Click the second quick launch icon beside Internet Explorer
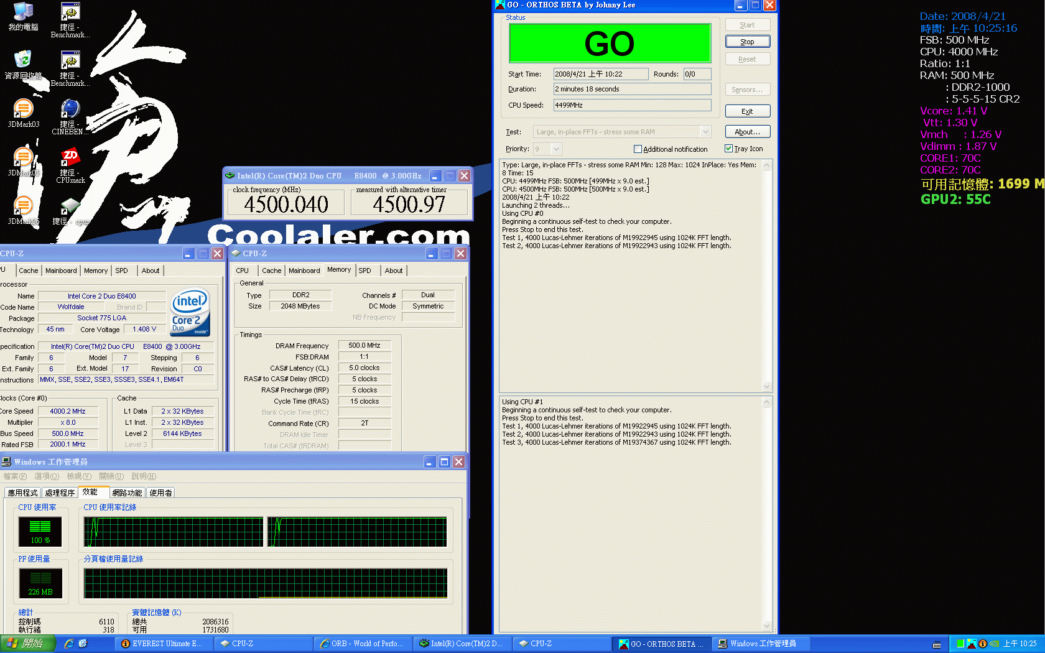Image resolution: width=1045 pixels, height=653 pixels. click(x=83, y=644)
